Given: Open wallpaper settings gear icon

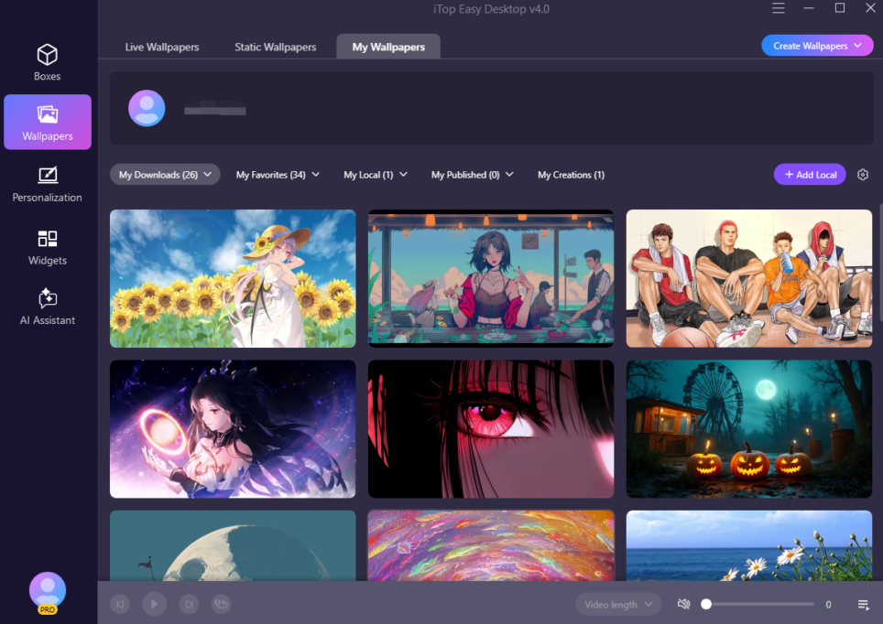Looking at the screenshot, I should coord(862,175).
